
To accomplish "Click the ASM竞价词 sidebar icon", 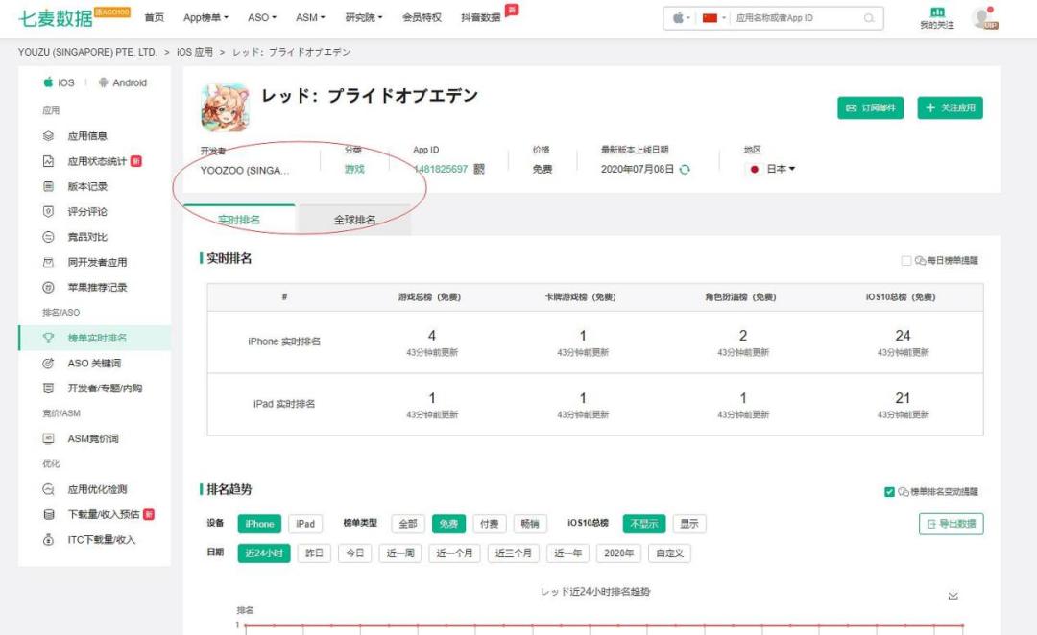I will [48, 438].
